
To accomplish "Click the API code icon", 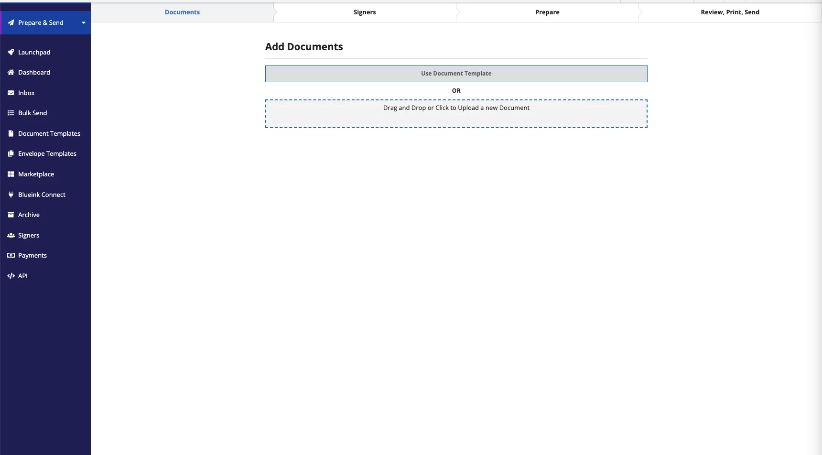I will (x=11, y=276).
